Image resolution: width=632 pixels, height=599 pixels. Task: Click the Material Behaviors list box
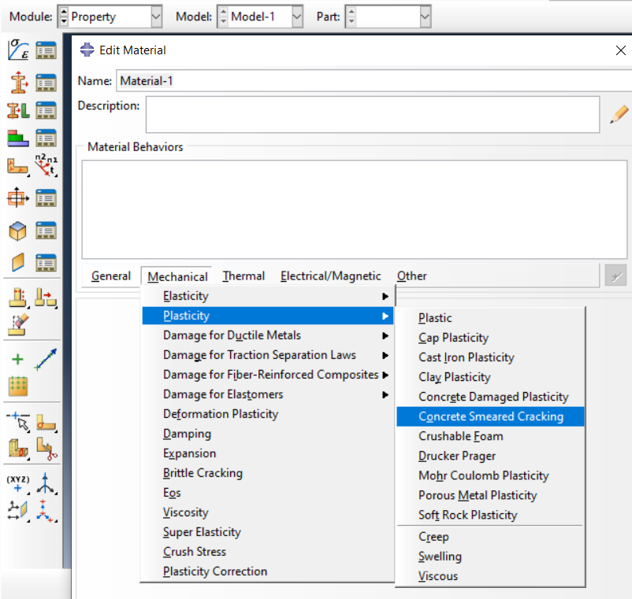(355, 209)
